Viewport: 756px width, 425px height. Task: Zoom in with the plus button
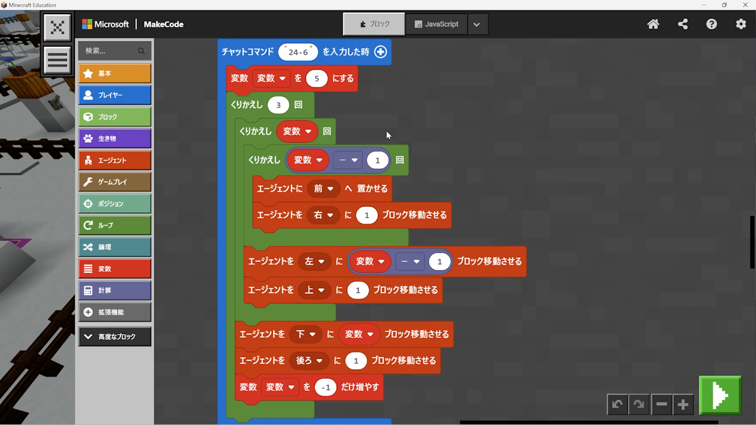click(683, 404)
